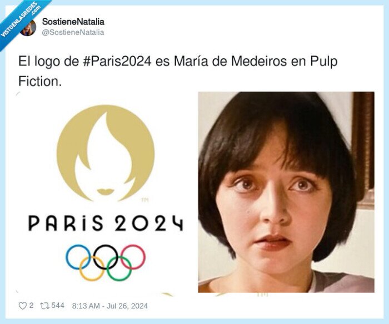Open the SostieneNatalia display name
389x324 pixels.
[x=73, y=22]
